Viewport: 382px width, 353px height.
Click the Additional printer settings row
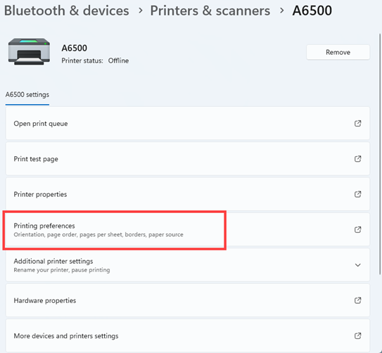[x=188, y=265]
